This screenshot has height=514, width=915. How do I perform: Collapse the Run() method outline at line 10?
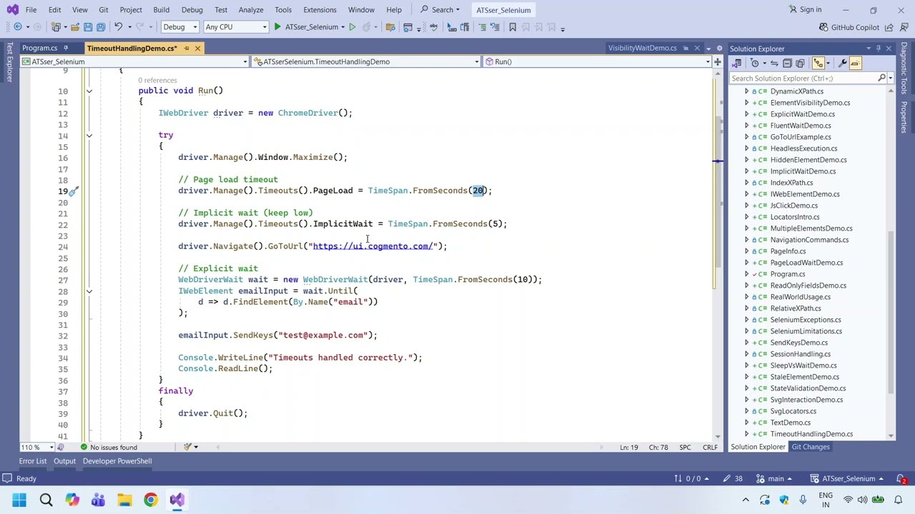[89, 91]
